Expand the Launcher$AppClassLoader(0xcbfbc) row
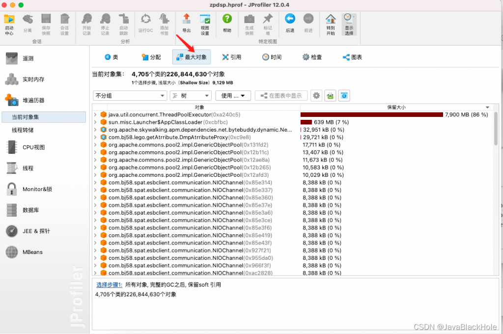Viewport: 503px width, 334px height. (95, 122)
